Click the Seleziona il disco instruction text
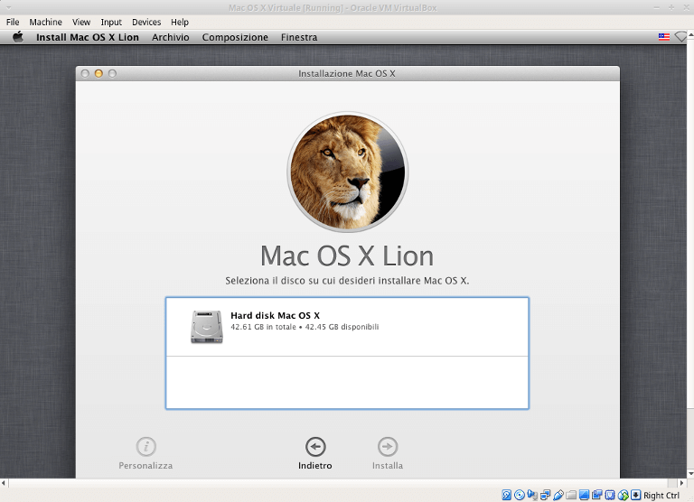 pyautogui.click(x=347, y=281)
